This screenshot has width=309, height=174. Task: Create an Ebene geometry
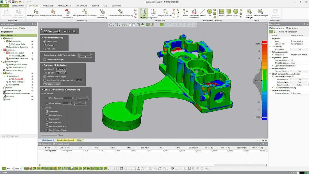click(222, 13)
